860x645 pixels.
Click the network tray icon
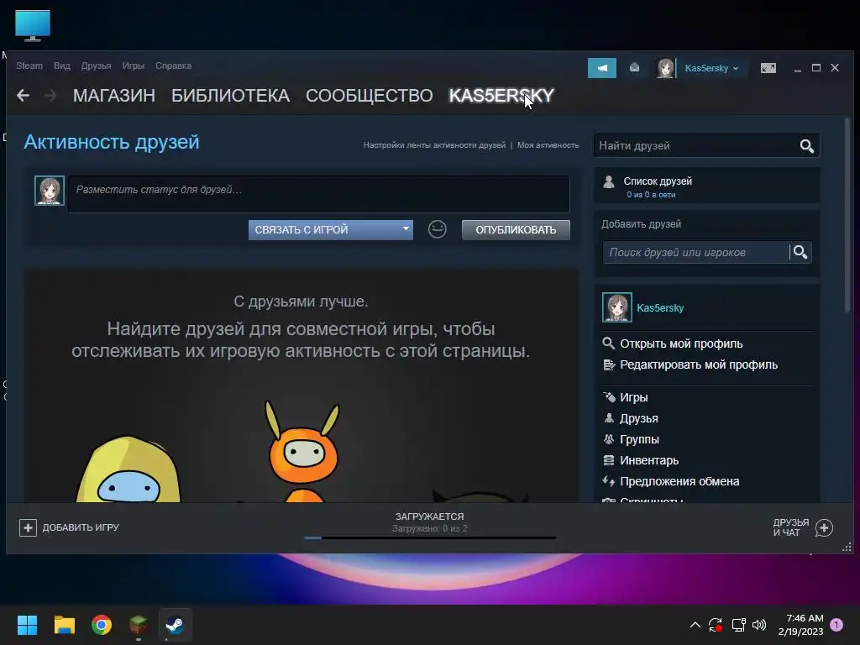click(x=738, y=625)
